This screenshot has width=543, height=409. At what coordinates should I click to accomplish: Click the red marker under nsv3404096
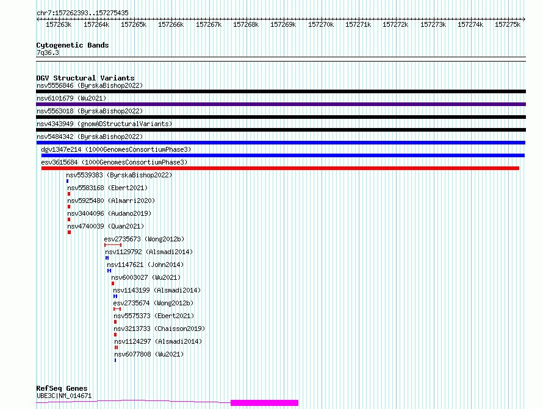click(x=69, y=219)
